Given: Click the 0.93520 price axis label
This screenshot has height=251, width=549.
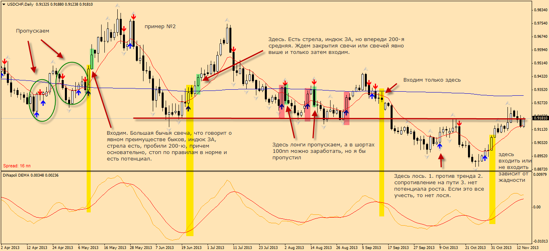Looking at the screenshot, I should 540,90.
